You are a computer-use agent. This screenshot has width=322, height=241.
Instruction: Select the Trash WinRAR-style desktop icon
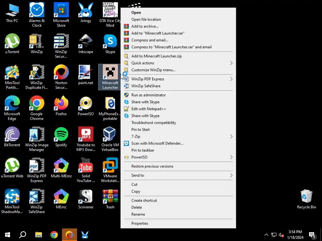tap(110, 199)
